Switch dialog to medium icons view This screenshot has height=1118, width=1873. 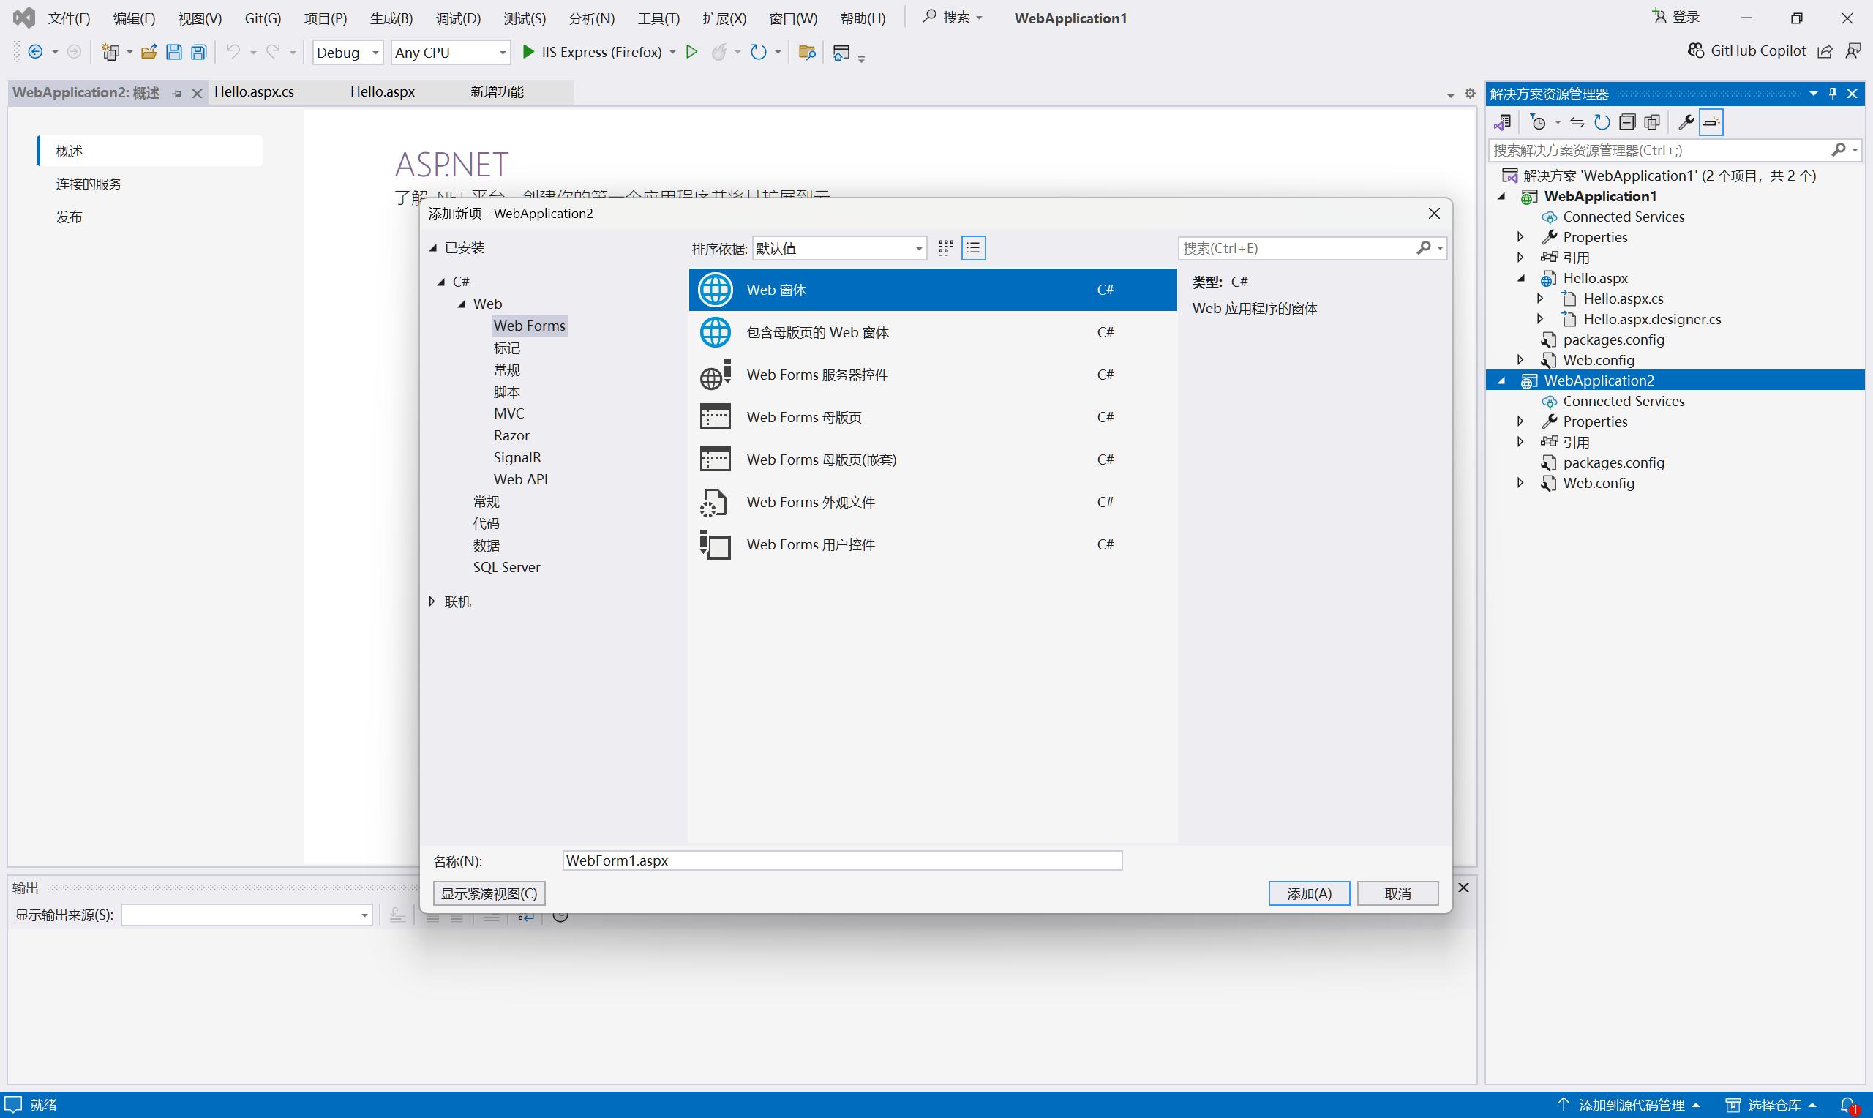pyautogui.click(x=946, y=248)
